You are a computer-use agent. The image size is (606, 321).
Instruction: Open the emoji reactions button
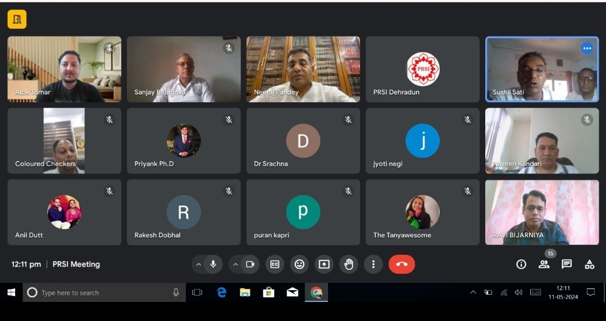299,264
